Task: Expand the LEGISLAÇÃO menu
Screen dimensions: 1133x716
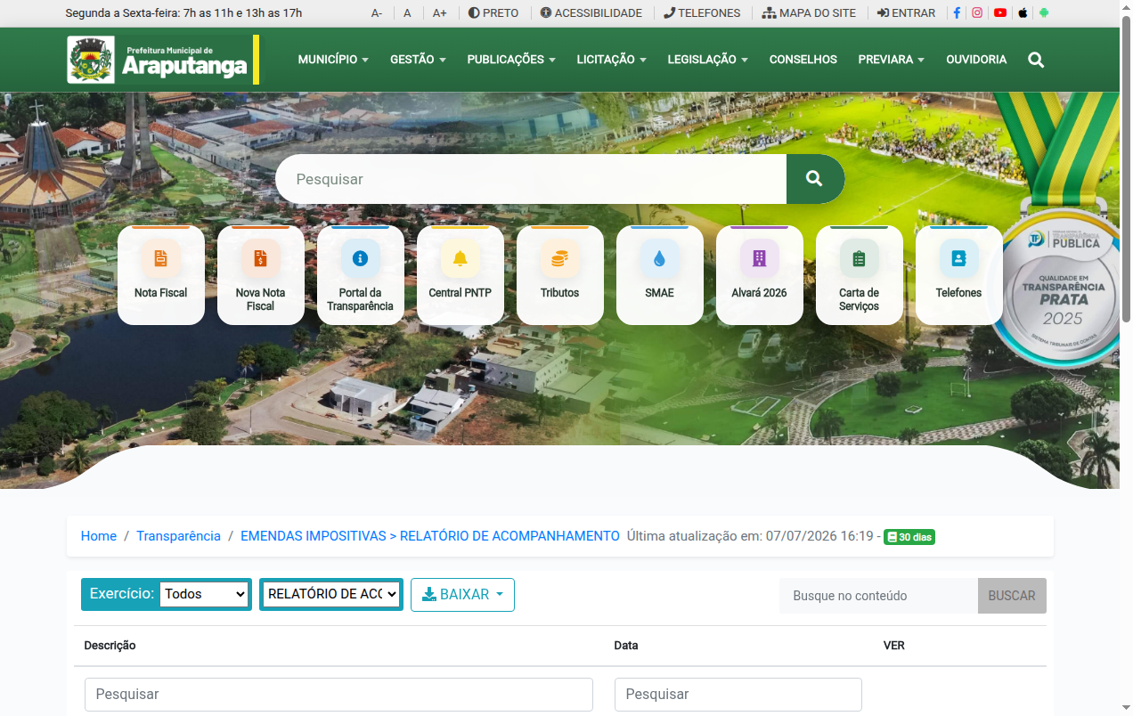Action: pyautogui.click(x=707, y=60)
